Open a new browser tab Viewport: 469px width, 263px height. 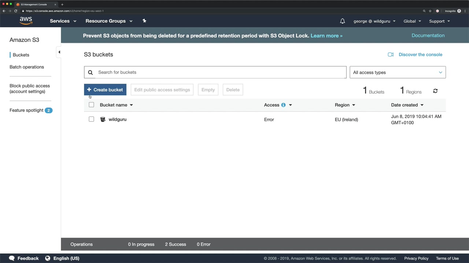click(x=62, y=4)
